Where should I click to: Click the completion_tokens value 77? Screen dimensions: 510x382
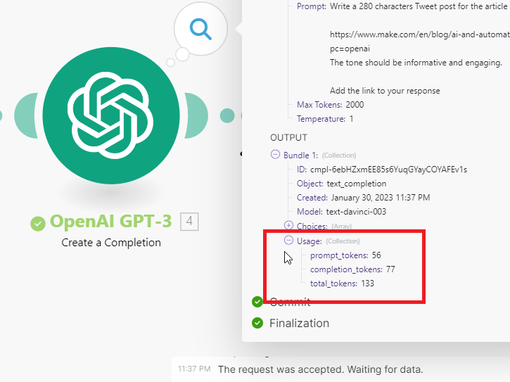[x=390, y=269]
